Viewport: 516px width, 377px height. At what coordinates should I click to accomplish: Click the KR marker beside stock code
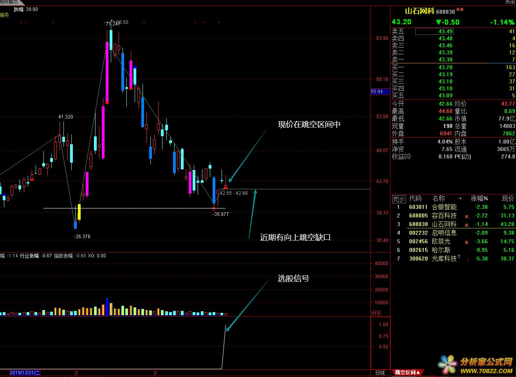(460, 10)
